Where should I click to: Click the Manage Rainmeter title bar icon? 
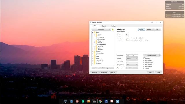(91, 22)
